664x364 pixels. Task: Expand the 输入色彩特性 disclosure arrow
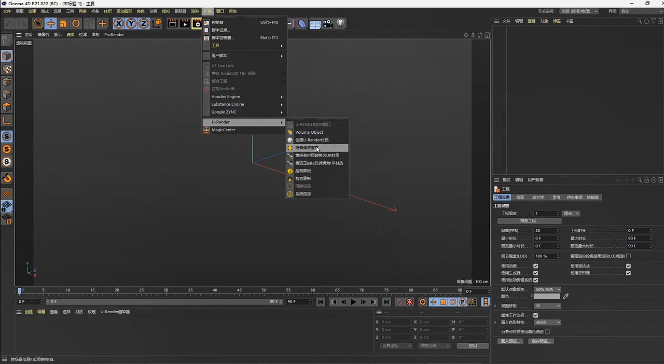[495, 323]
